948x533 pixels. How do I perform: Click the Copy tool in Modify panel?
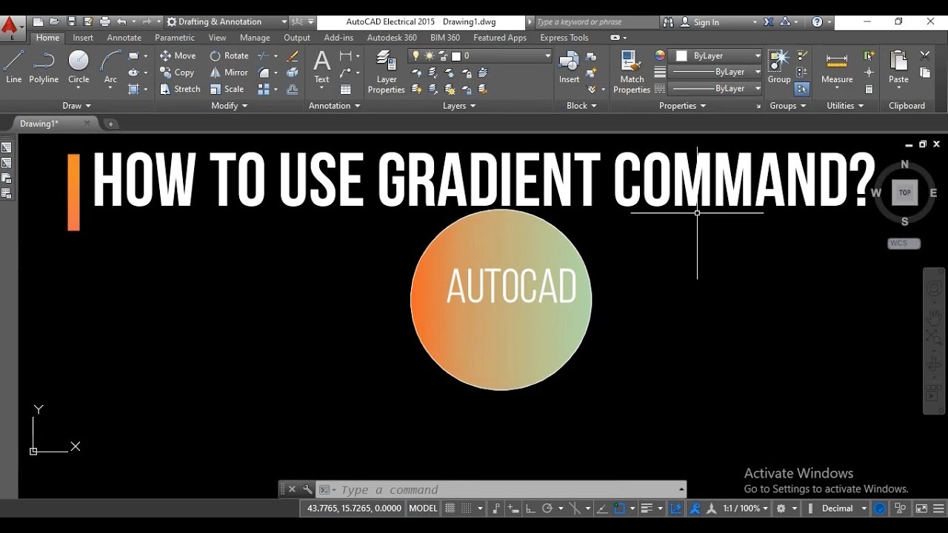(177, 73)
